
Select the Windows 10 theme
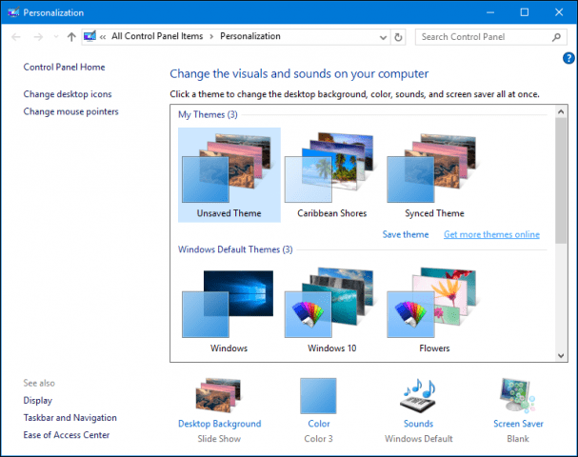point(331,309)
